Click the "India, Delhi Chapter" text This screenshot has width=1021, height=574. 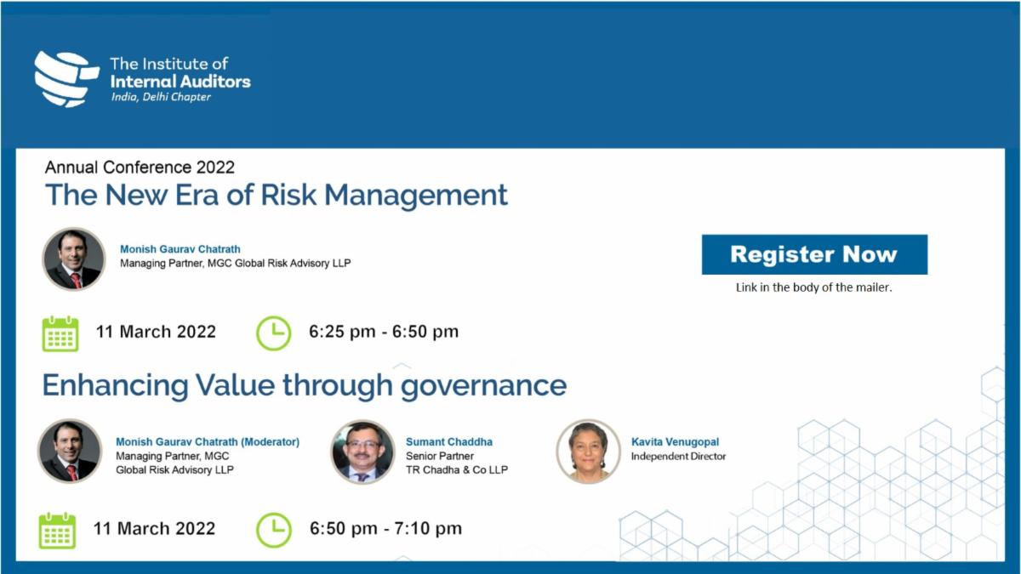(161, 97)
